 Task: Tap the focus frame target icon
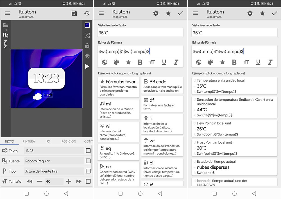[x=87, y=35]
